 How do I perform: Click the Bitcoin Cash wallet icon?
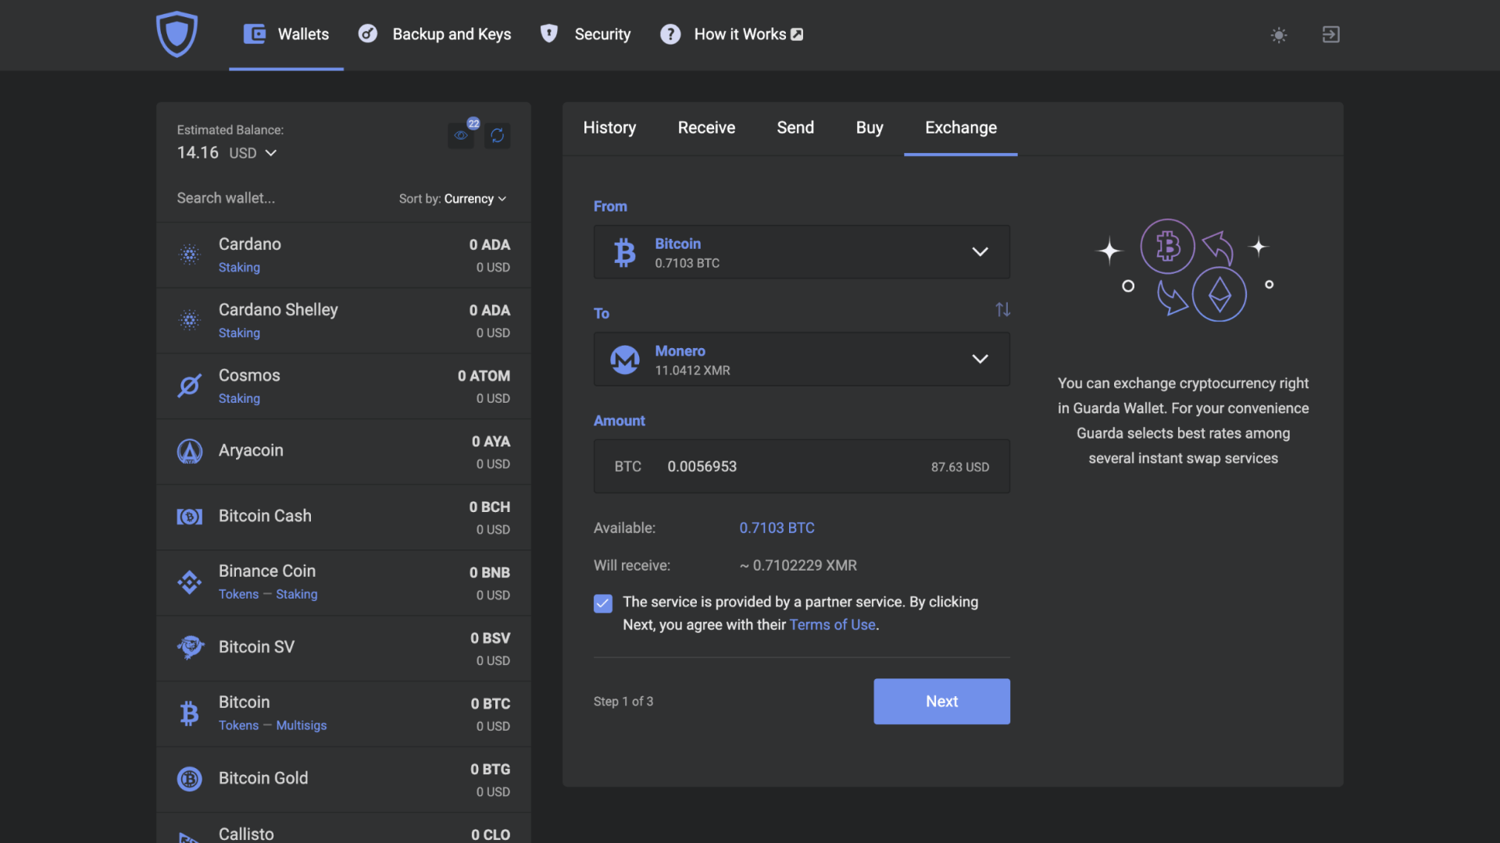(x=188, y=516)
